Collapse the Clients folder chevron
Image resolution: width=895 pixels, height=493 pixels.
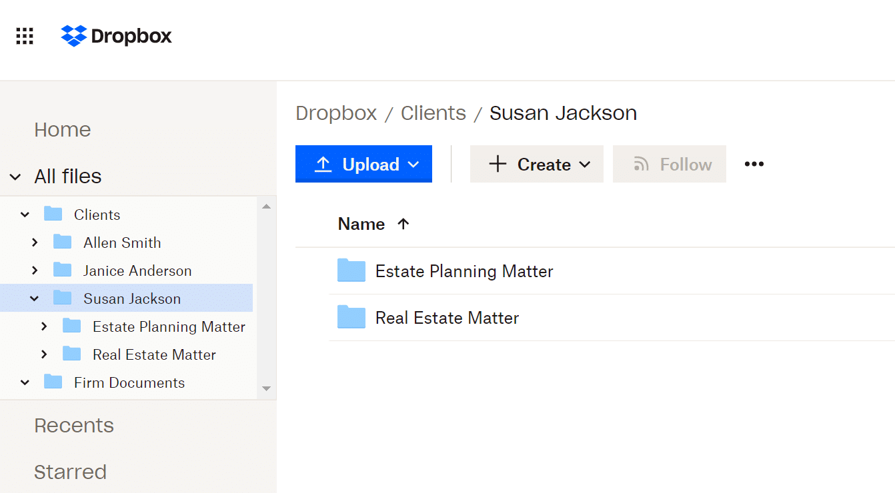25,215
